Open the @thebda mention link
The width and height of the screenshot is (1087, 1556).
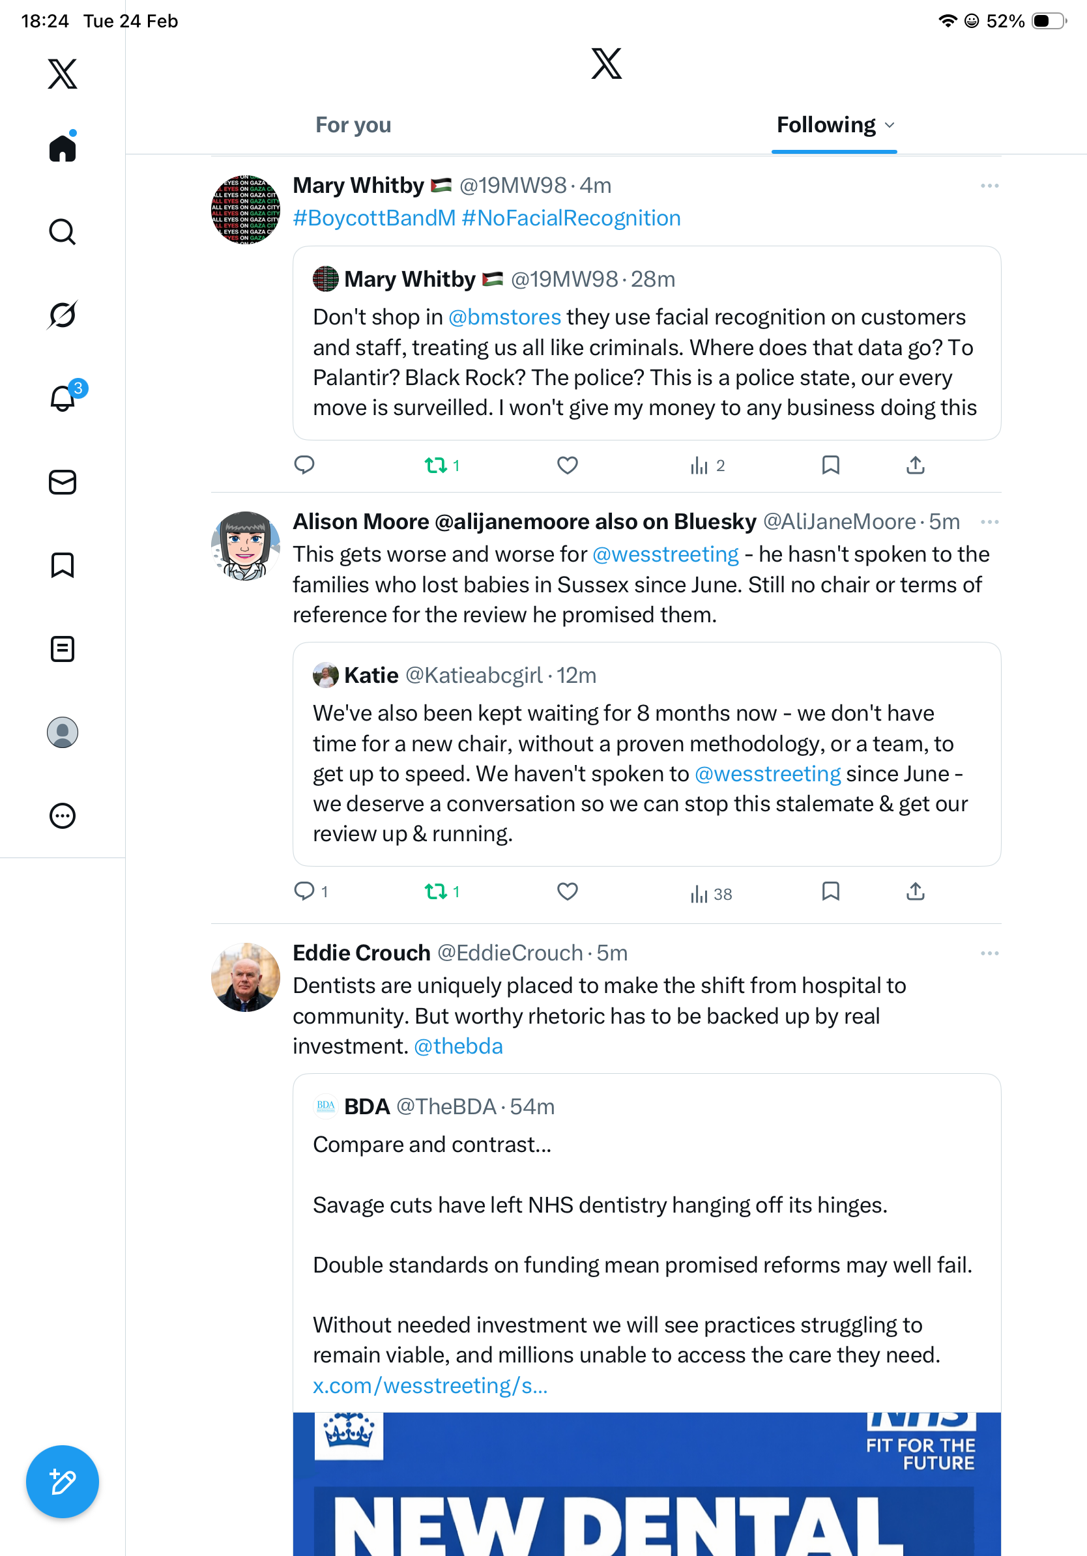pyautogui.click(x=458, y=1046)
